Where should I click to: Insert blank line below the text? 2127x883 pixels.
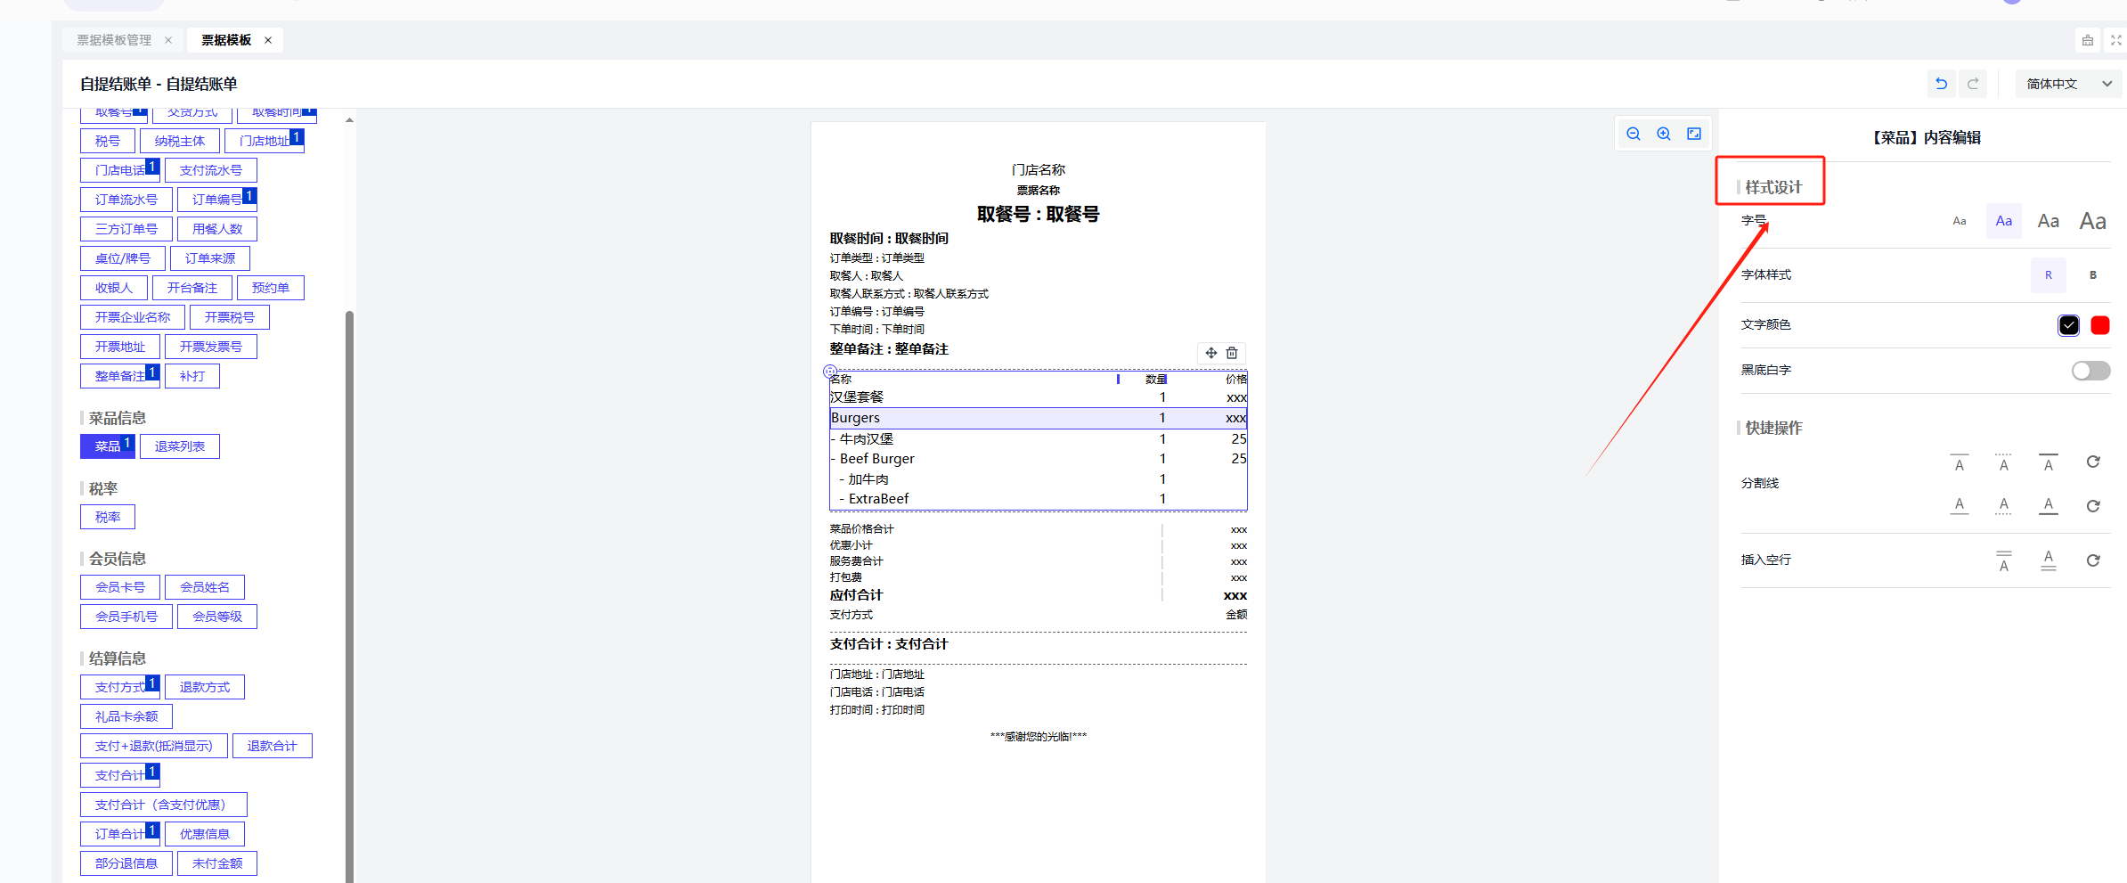point(2049,560)
